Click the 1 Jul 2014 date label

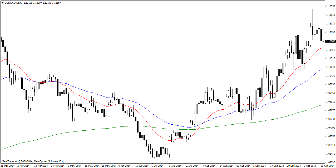point(158,166)
